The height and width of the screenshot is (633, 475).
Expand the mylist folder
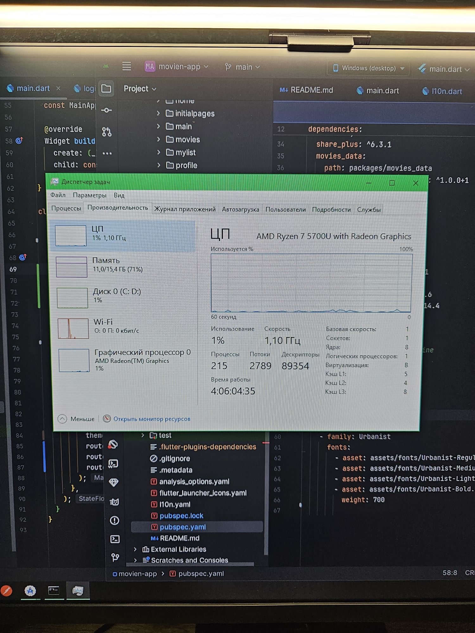point(159,152)
